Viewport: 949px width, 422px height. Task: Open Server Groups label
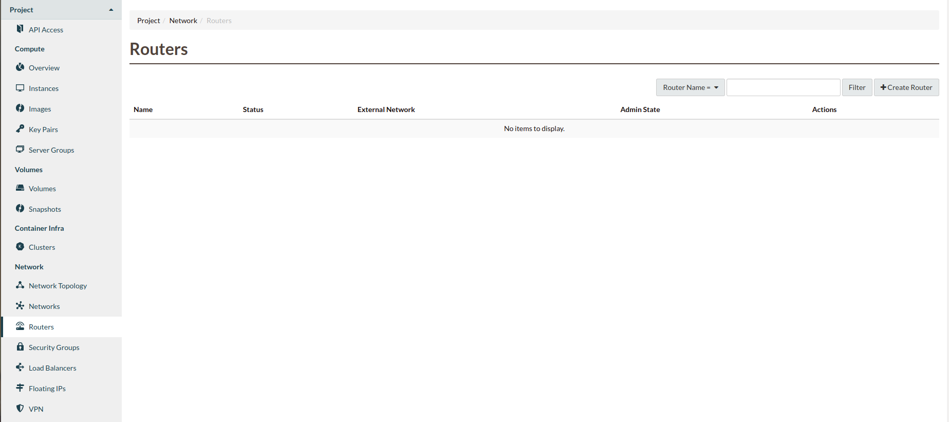(x=51, y=150)
